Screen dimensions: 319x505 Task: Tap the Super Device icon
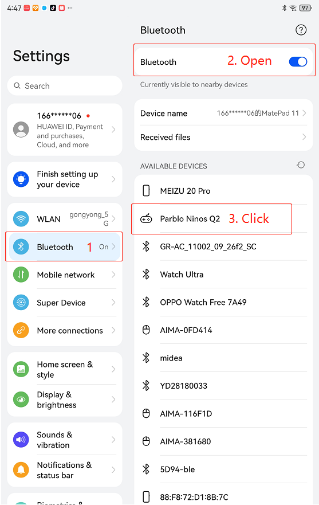21,303
